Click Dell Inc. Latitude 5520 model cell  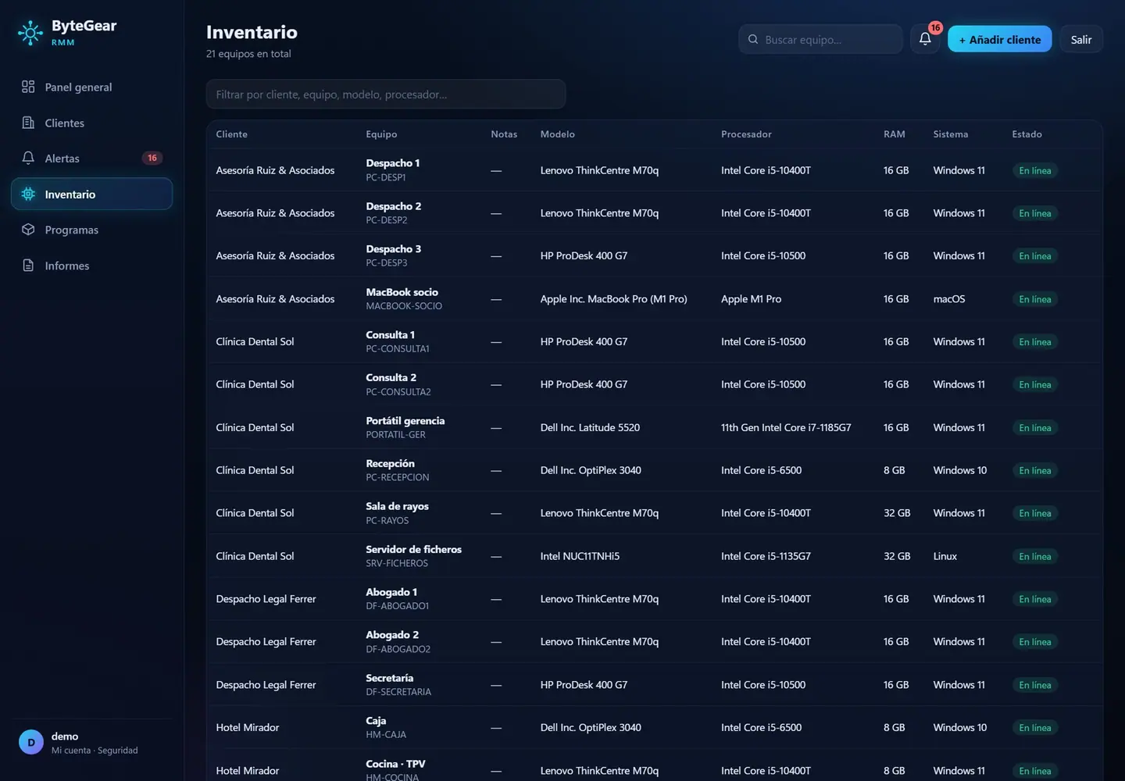(x=590, y=428)
